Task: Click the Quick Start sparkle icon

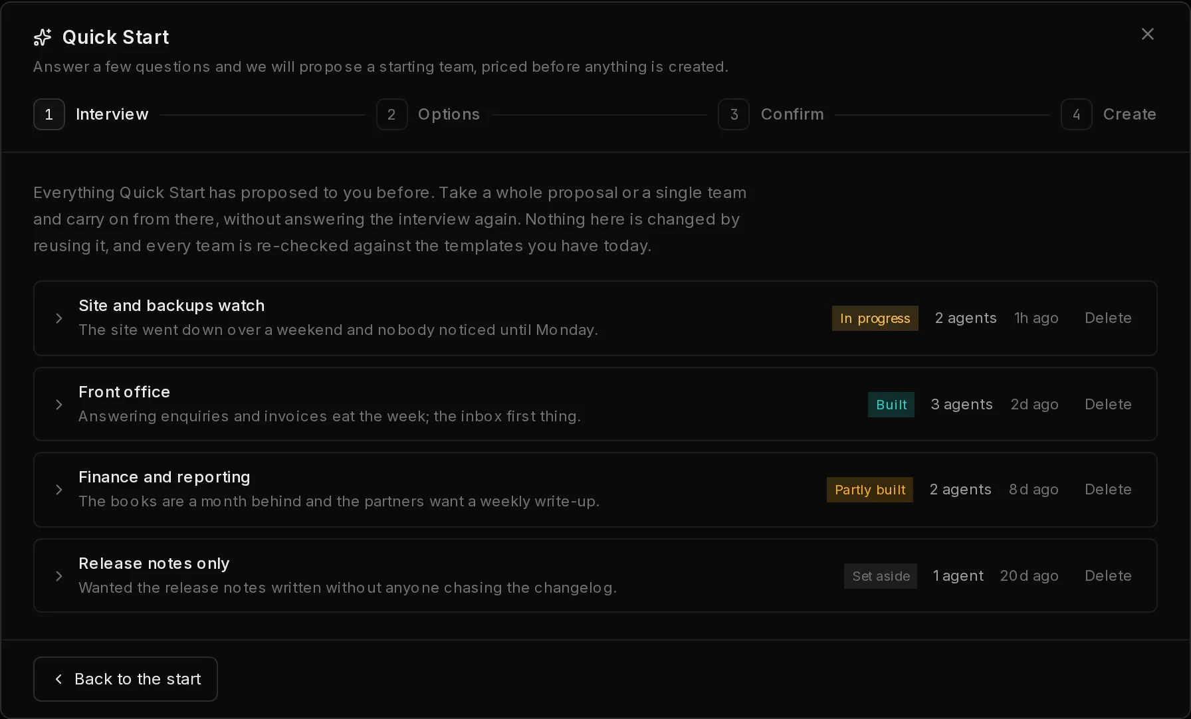Action: (x=43, y=37)
